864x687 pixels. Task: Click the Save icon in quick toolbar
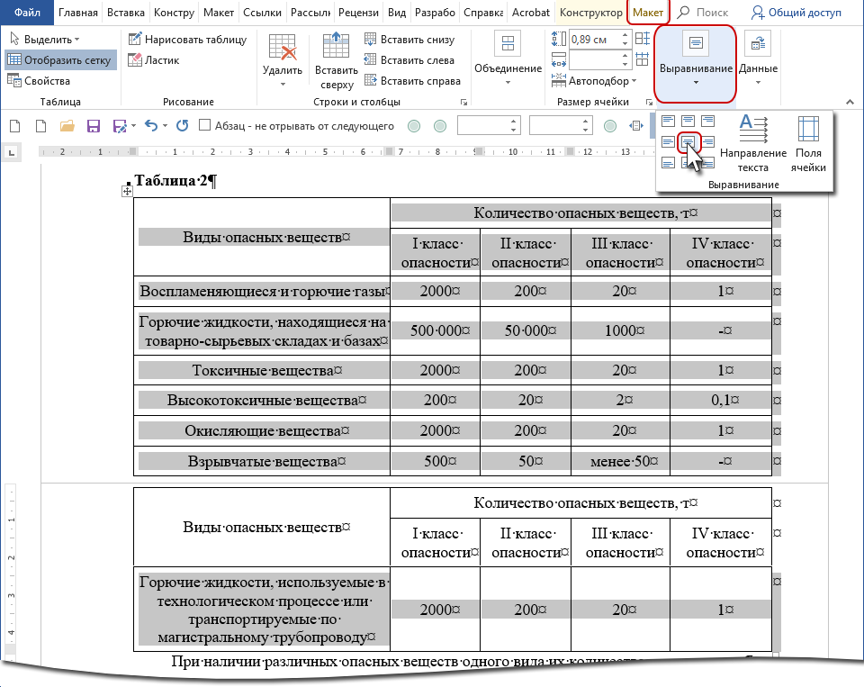[x=94, y=127]
